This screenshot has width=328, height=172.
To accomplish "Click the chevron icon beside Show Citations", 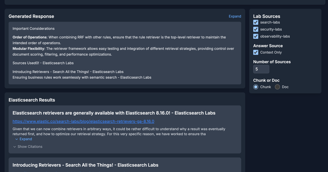I will coord(14,147).
